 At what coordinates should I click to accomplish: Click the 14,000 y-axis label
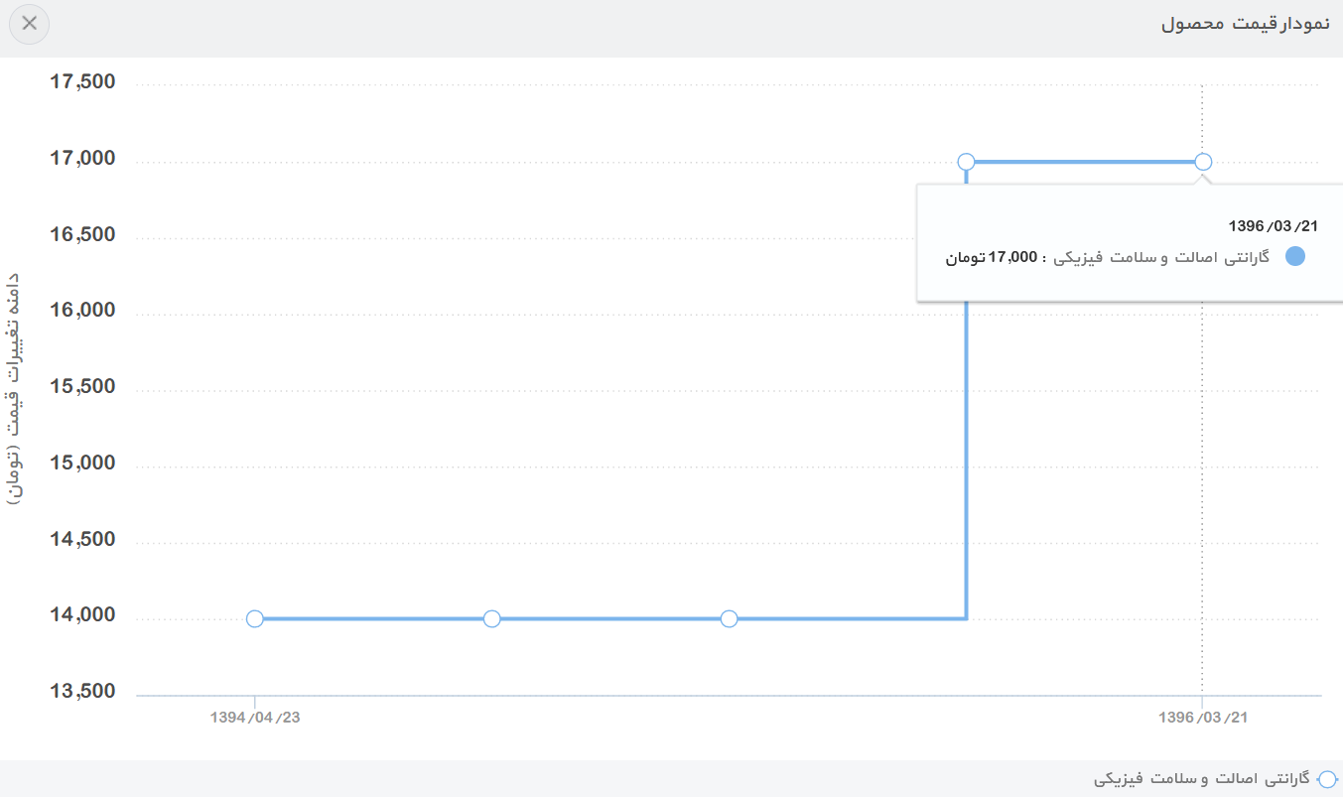coord(82,615)
